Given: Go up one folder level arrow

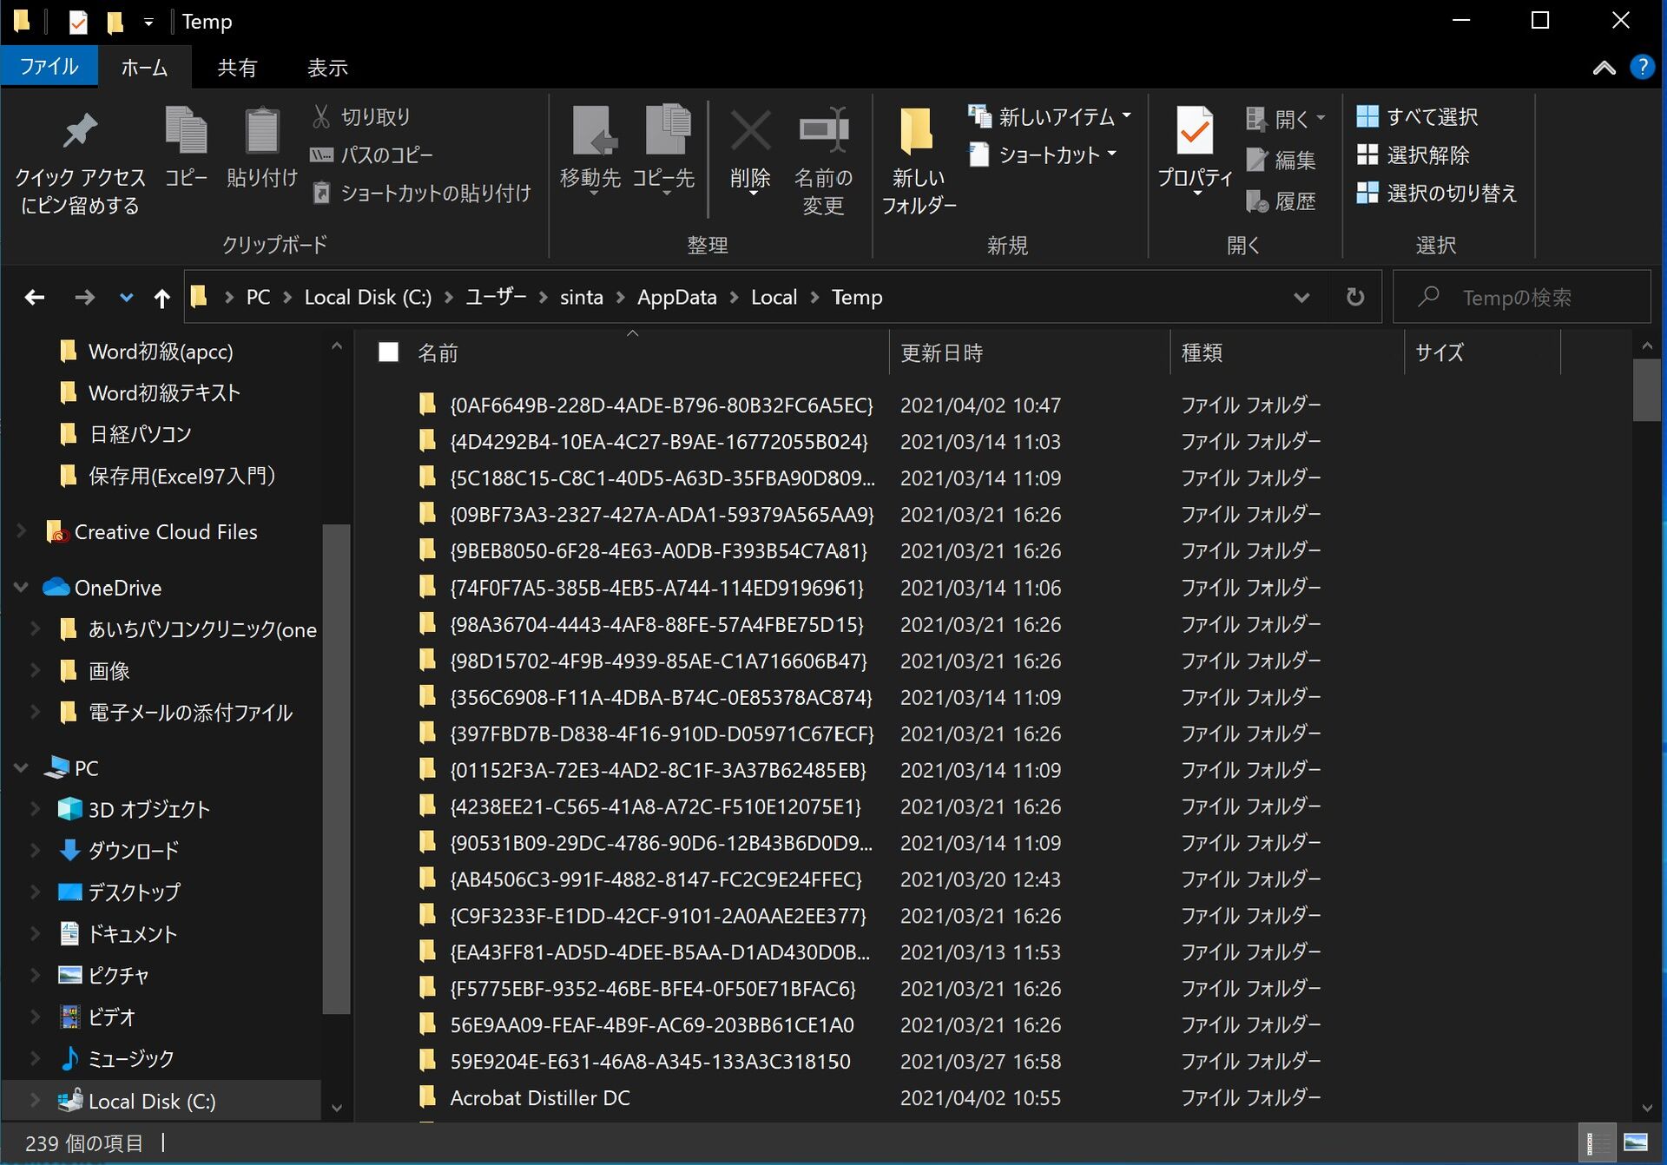Looking at the screenshot, I should pos(161,298).
